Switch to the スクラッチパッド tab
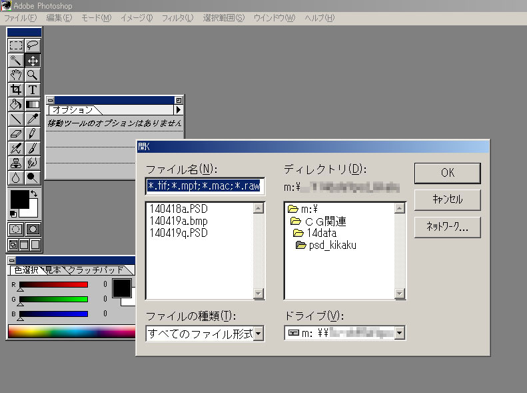This screenshot has width=527, height=393. (96, 270)
